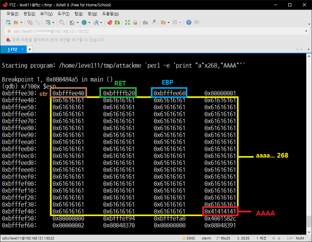Click the CAP indicator in status bar

click(290, 238)
